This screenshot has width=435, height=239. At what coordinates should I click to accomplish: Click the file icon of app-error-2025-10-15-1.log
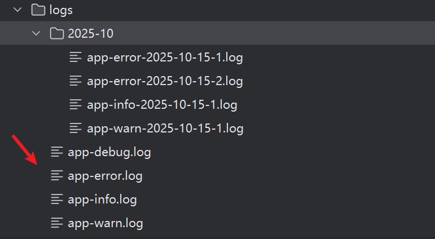(76, 57)
